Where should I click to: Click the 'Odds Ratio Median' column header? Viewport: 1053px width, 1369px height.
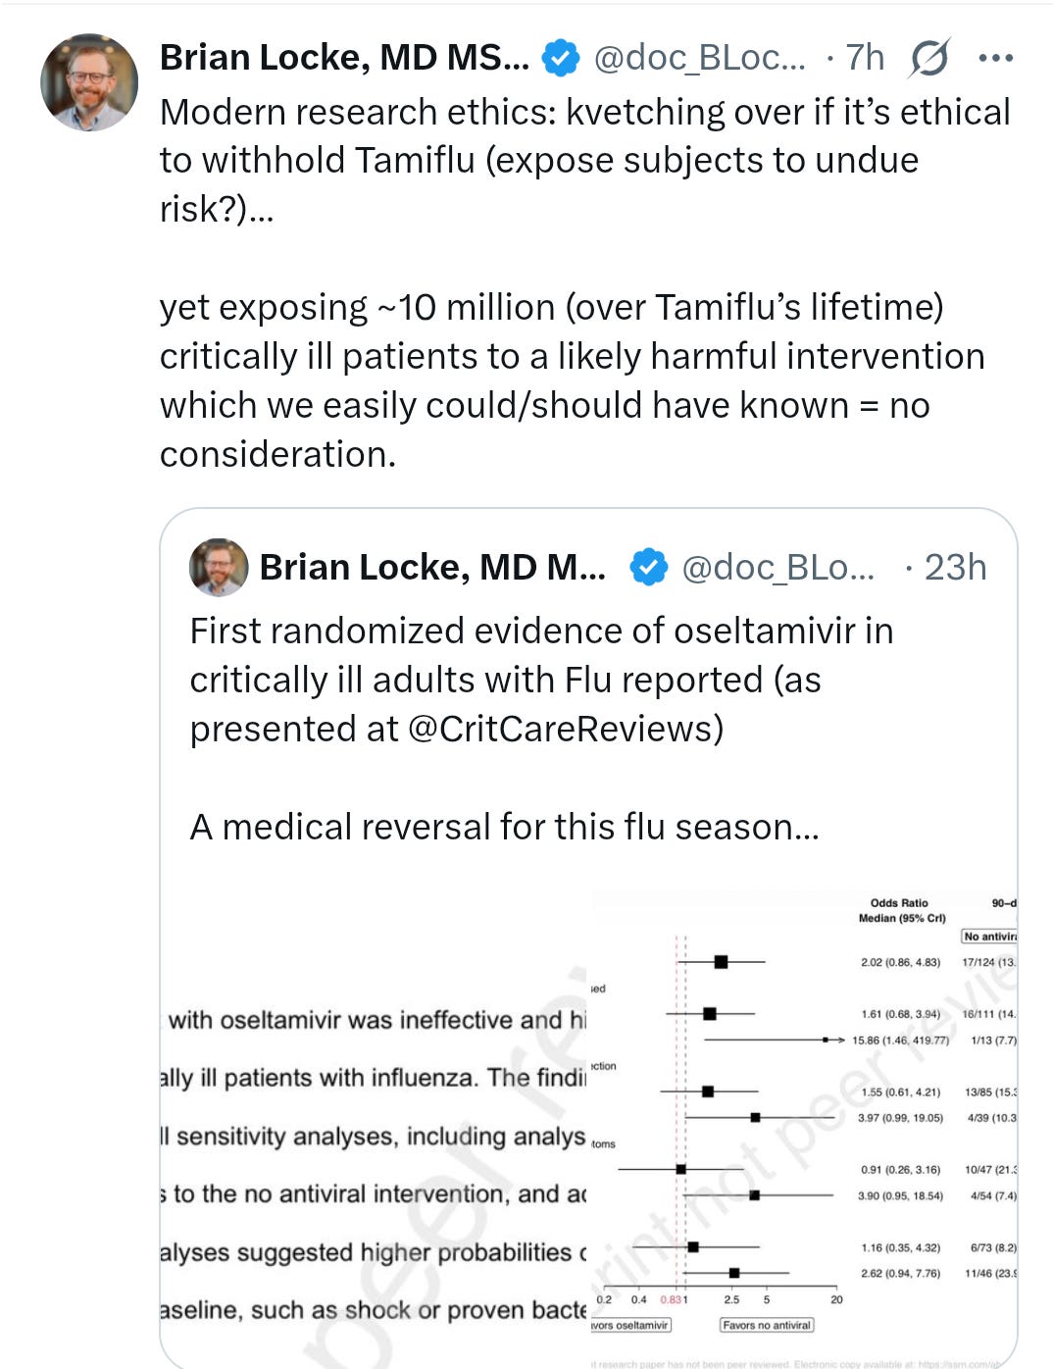[x=901, y=910]
